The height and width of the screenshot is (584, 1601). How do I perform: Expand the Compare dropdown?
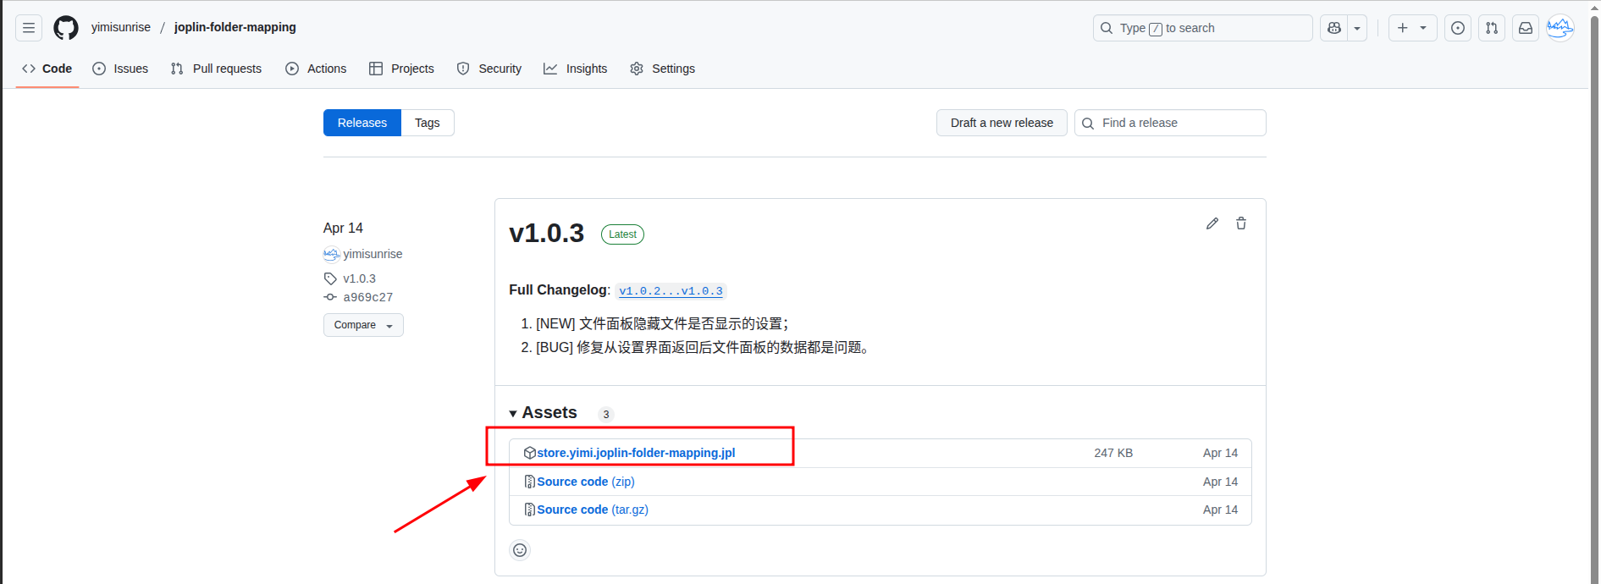363,325
